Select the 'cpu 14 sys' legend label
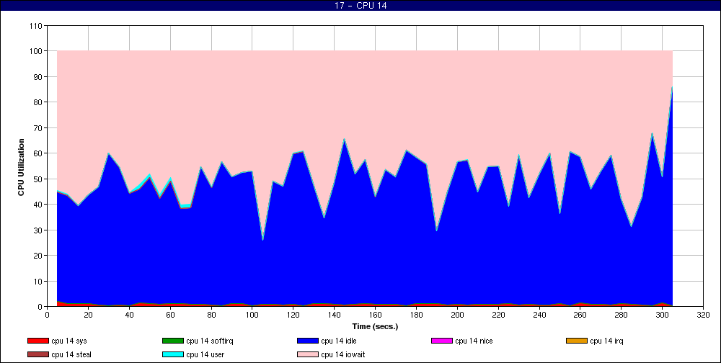Screen dimensions: 721x363 coord(69,341)
